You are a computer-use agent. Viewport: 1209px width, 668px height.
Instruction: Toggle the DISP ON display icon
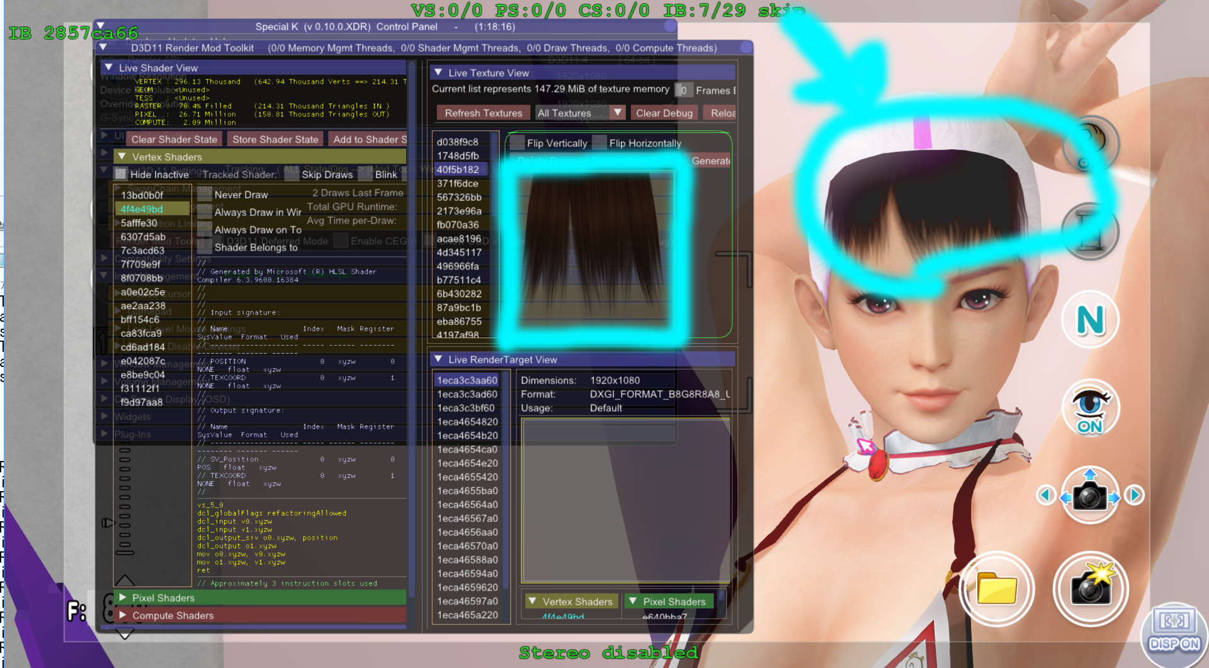1174,635
